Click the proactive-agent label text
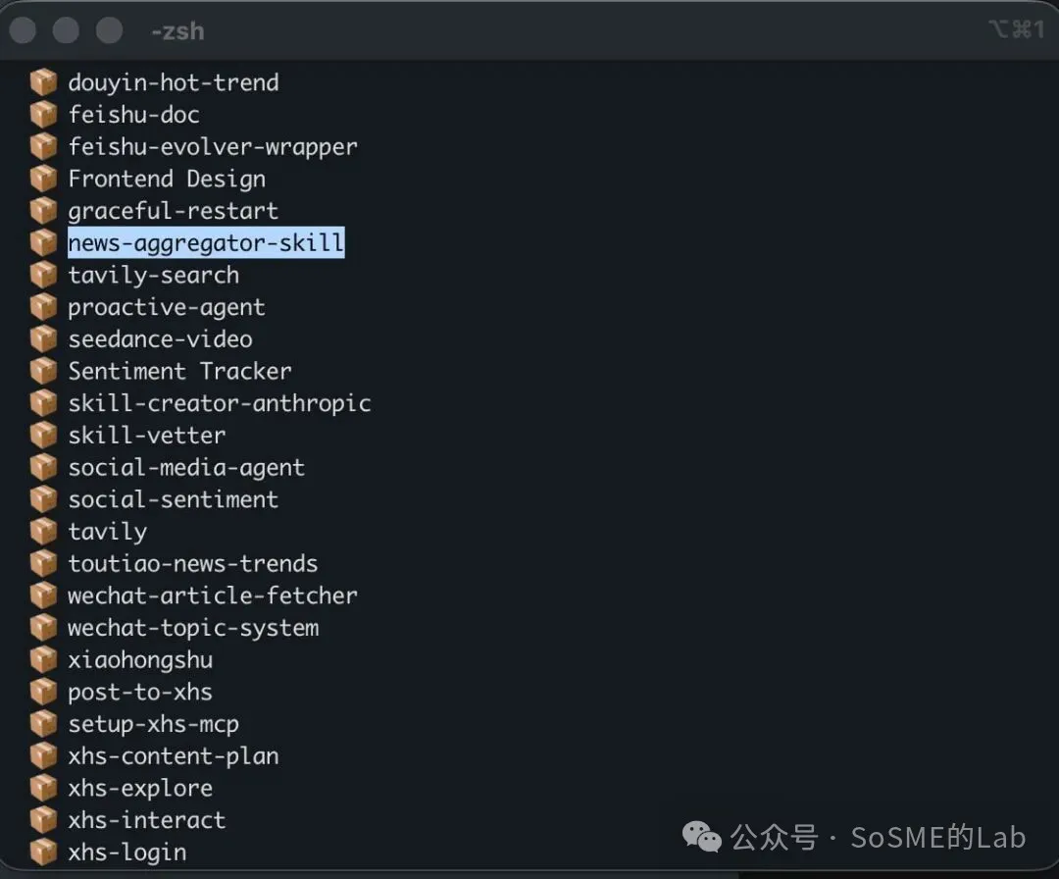The height and width of the screenshot is (879, 1059). click(x=166, y=307)
